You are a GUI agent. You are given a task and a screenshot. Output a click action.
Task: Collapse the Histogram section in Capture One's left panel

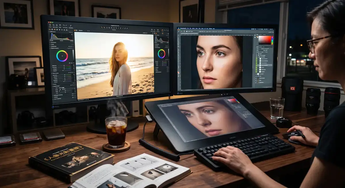point(49,32)
